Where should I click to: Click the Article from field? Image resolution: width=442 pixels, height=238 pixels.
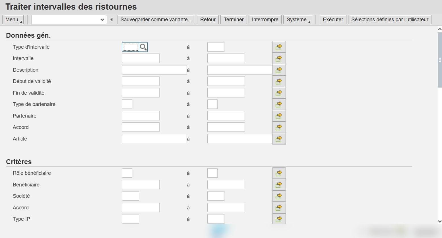[154, 139]
